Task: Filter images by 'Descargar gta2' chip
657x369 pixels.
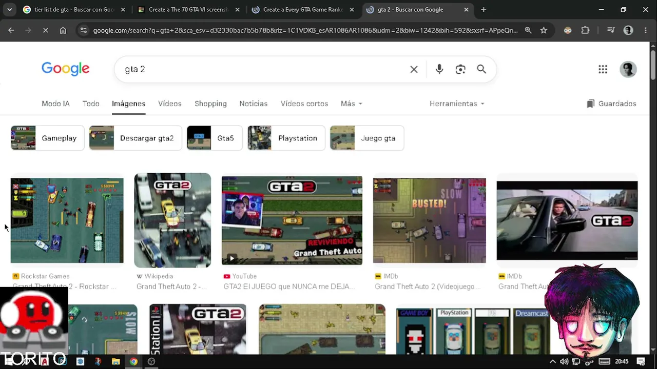Action: click(136, 138)
